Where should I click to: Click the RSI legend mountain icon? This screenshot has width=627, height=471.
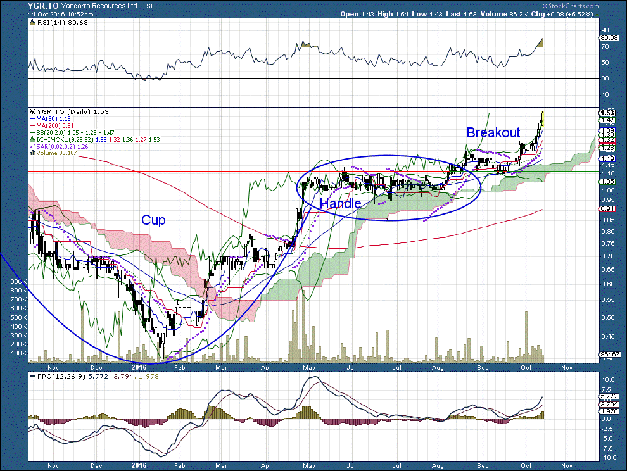[x=33, y=23]
